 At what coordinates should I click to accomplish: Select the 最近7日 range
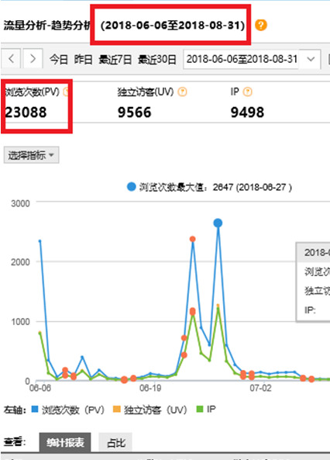point(115,60)
